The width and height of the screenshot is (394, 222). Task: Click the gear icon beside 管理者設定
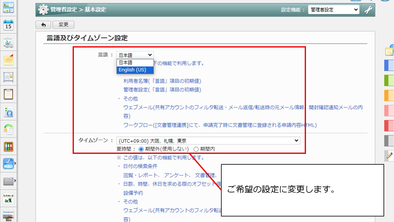[x=43, y=10]
